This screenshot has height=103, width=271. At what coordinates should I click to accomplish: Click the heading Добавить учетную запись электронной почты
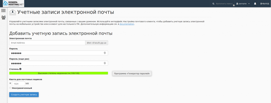61,33
